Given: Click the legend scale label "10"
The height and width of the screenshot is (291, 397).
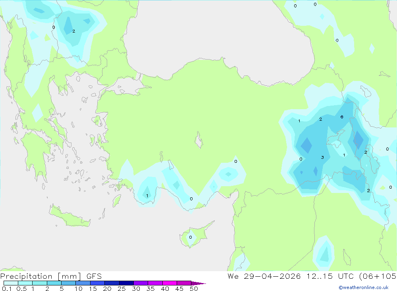Looking at the screenshot, I should tap(79, 289).
